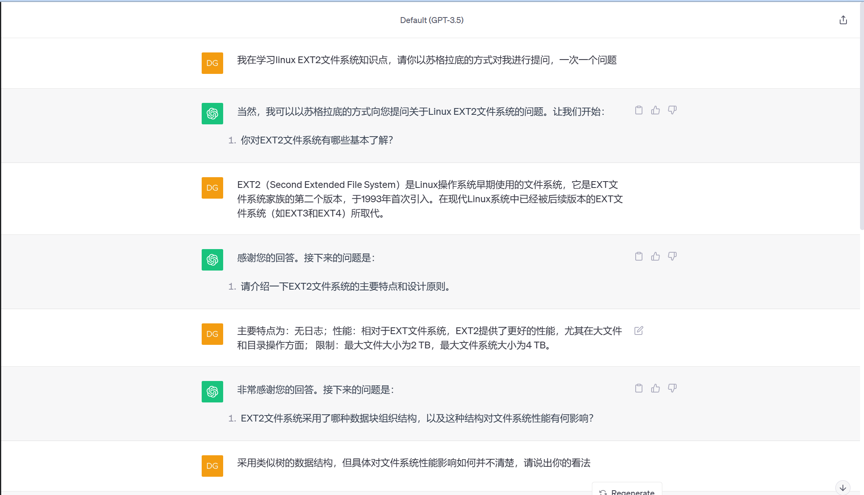Screen dimensions: 864x495
Task: Copy the first ChatGPT reply to clipboard
Action: coord(639,110)
